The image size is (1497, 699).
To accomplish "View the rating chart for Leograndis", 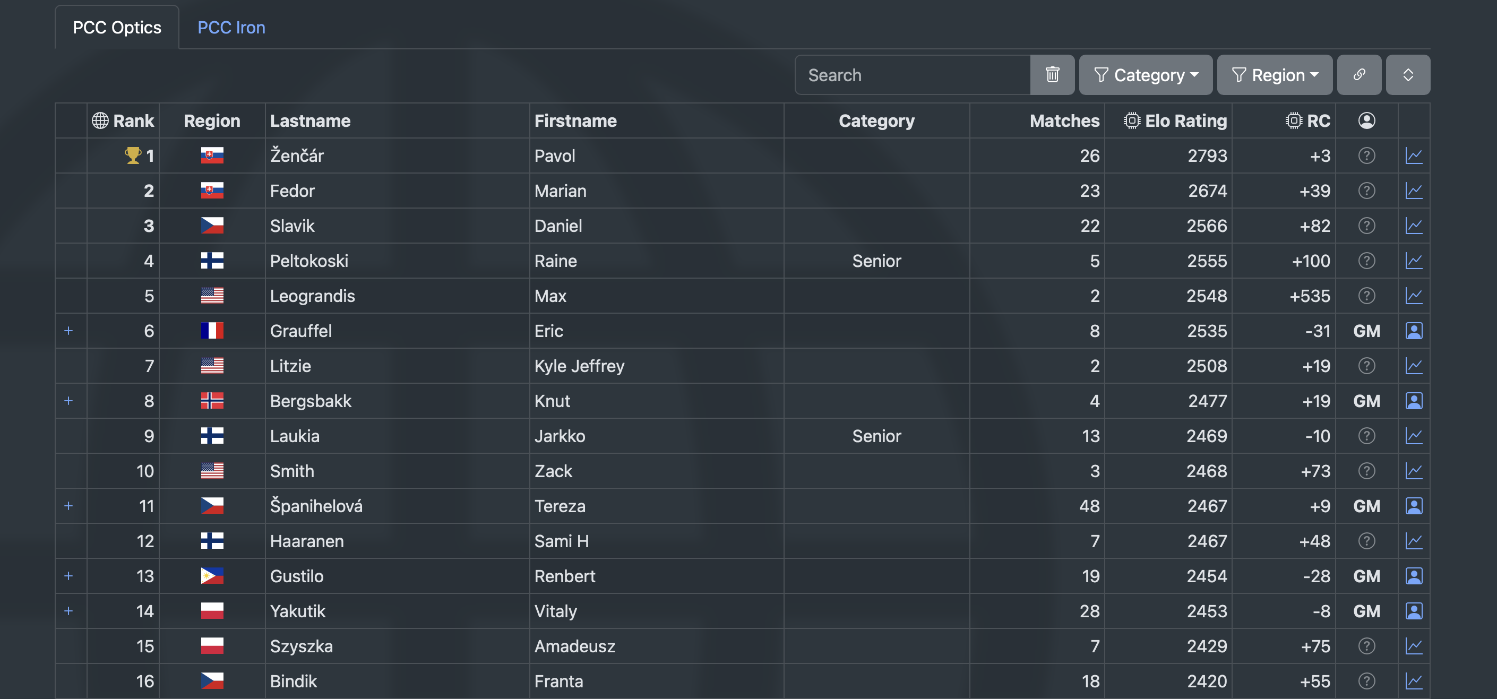I will [x=1413, y=296].
